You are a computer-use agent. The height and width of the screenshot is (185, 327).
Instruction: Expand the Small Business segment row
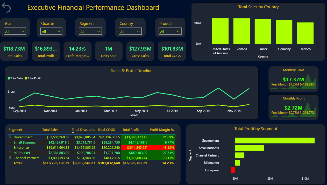10,142
